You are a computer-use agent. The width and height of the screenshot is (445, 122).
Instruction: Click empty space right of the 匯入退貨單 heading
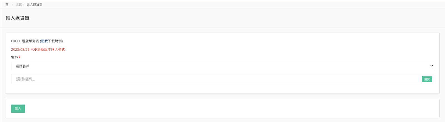coord(222,18)
